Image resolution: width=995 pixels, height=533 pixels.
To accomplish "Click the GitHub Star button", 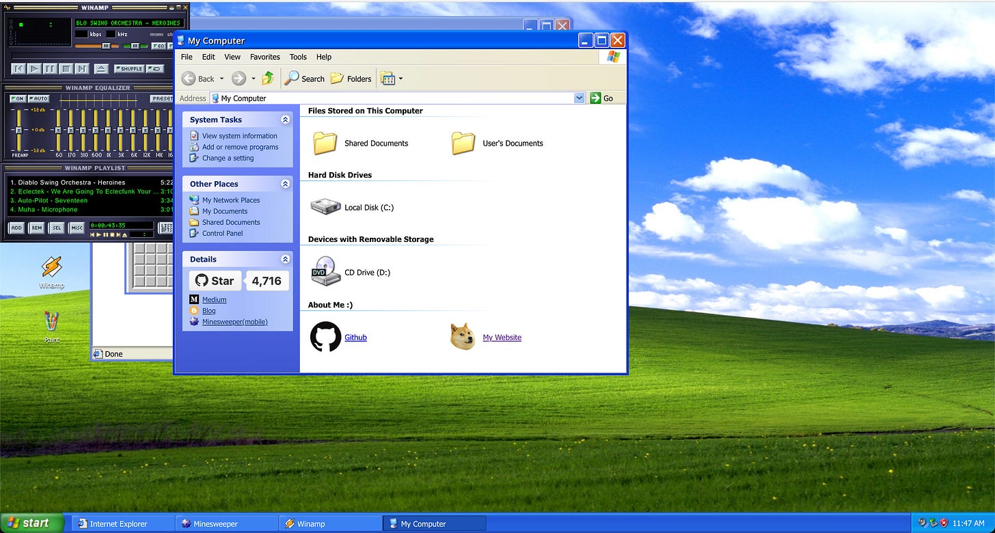I will 215,281.
